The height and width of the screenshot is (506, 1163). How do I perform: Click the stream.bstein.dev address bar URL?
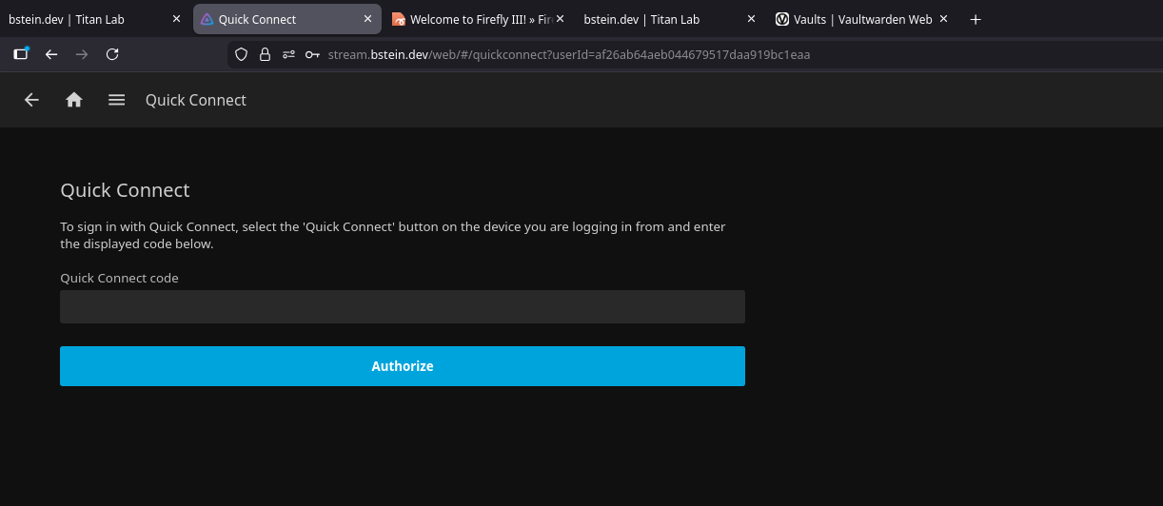coord(571,55)
